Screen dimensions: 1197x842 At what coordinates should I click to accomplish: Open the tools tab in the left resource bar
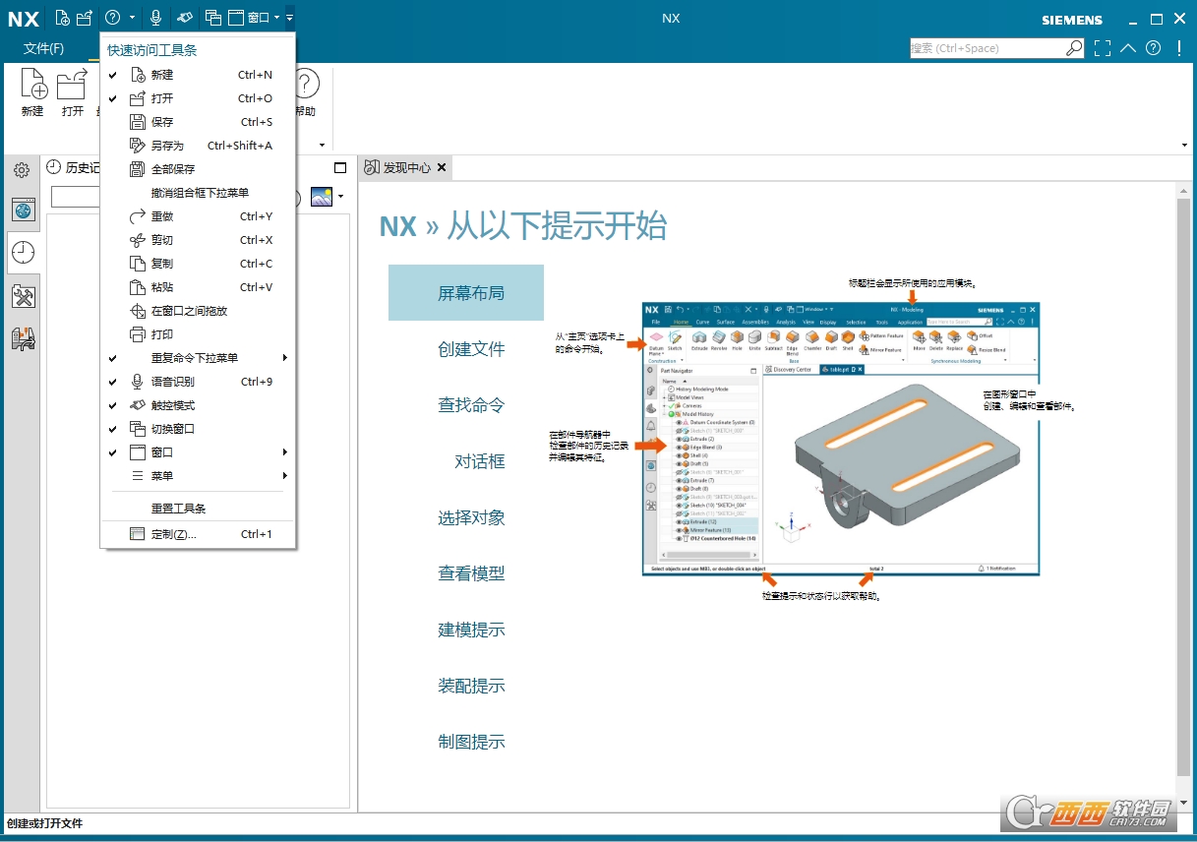[24, 296]
